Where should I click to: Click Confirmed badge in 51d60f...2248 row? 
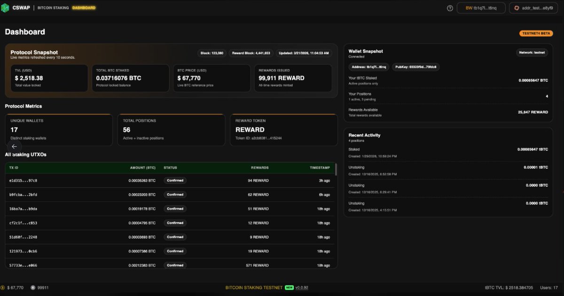click(175, 237)
